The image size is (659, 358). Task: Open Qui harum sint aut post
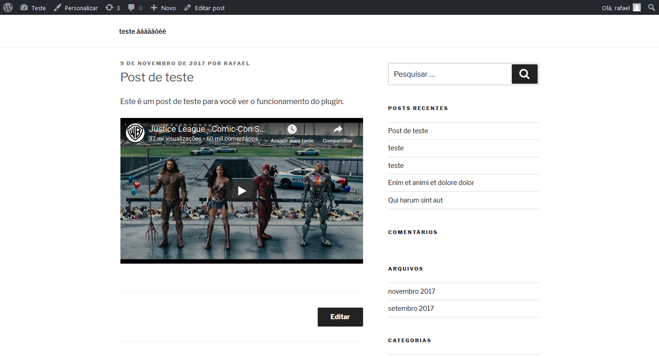415,200
